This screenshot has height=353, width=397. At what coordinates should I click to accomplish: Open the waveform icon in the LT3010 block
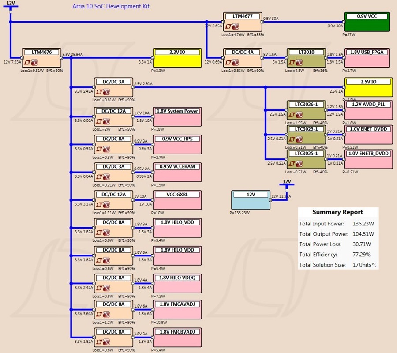point(299,62)
